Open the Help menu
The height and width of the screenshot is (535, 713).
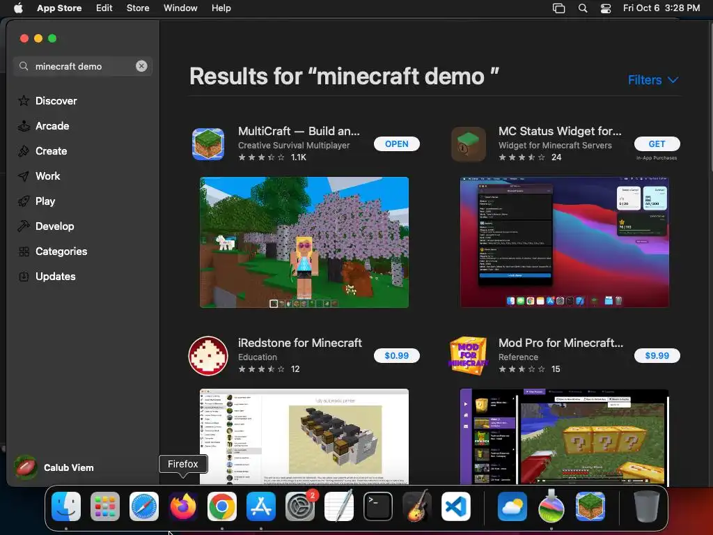tap(221, 8)
